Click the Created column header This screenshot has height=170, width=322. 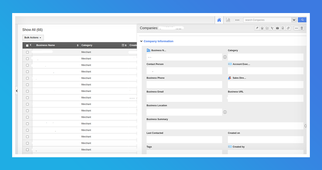pos(133,45)
